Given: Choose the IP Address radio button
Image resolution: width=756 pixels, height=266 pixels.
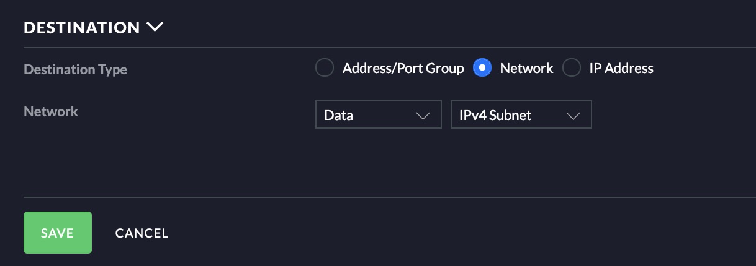Looking at the screenshot, I should coord(572,68).
